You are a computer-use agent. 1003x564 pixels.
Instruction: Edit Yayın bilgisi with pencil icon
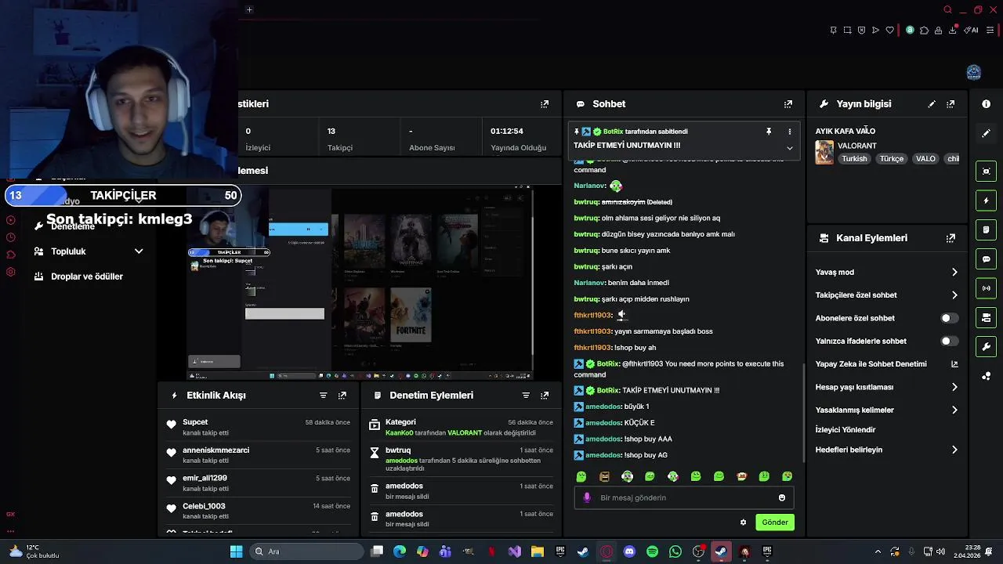tap(932, 103)
